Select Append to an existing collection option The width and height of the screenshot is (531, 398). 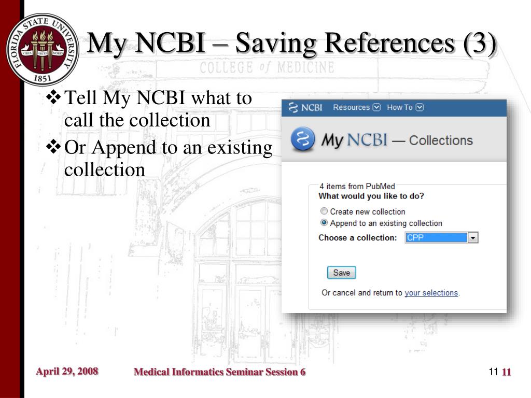pyautogui.click(x=324, y=223)
